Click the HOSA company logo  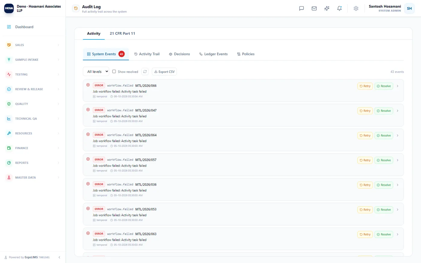9,8
